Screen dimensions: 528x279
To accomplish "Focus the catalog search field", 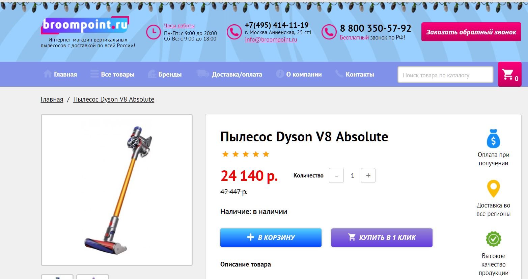I will [x=445, y=75].
